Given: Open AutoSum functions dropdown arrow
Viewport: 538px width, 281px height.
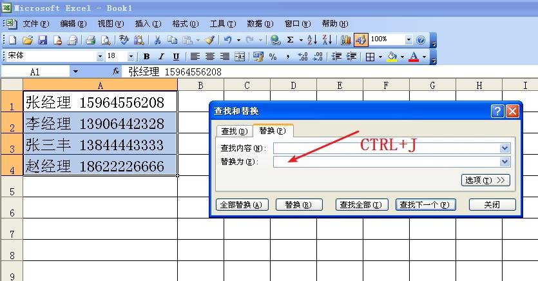Looking at the screenshot, I should (301, 40).
